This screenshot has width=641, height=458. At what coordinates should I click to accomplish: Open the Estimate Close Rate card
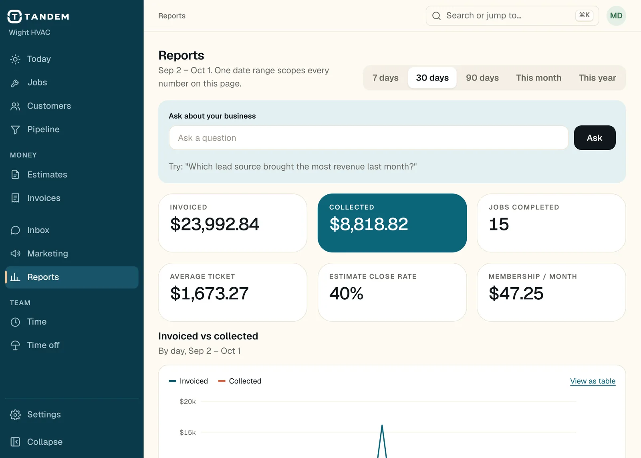click(392, 292)
